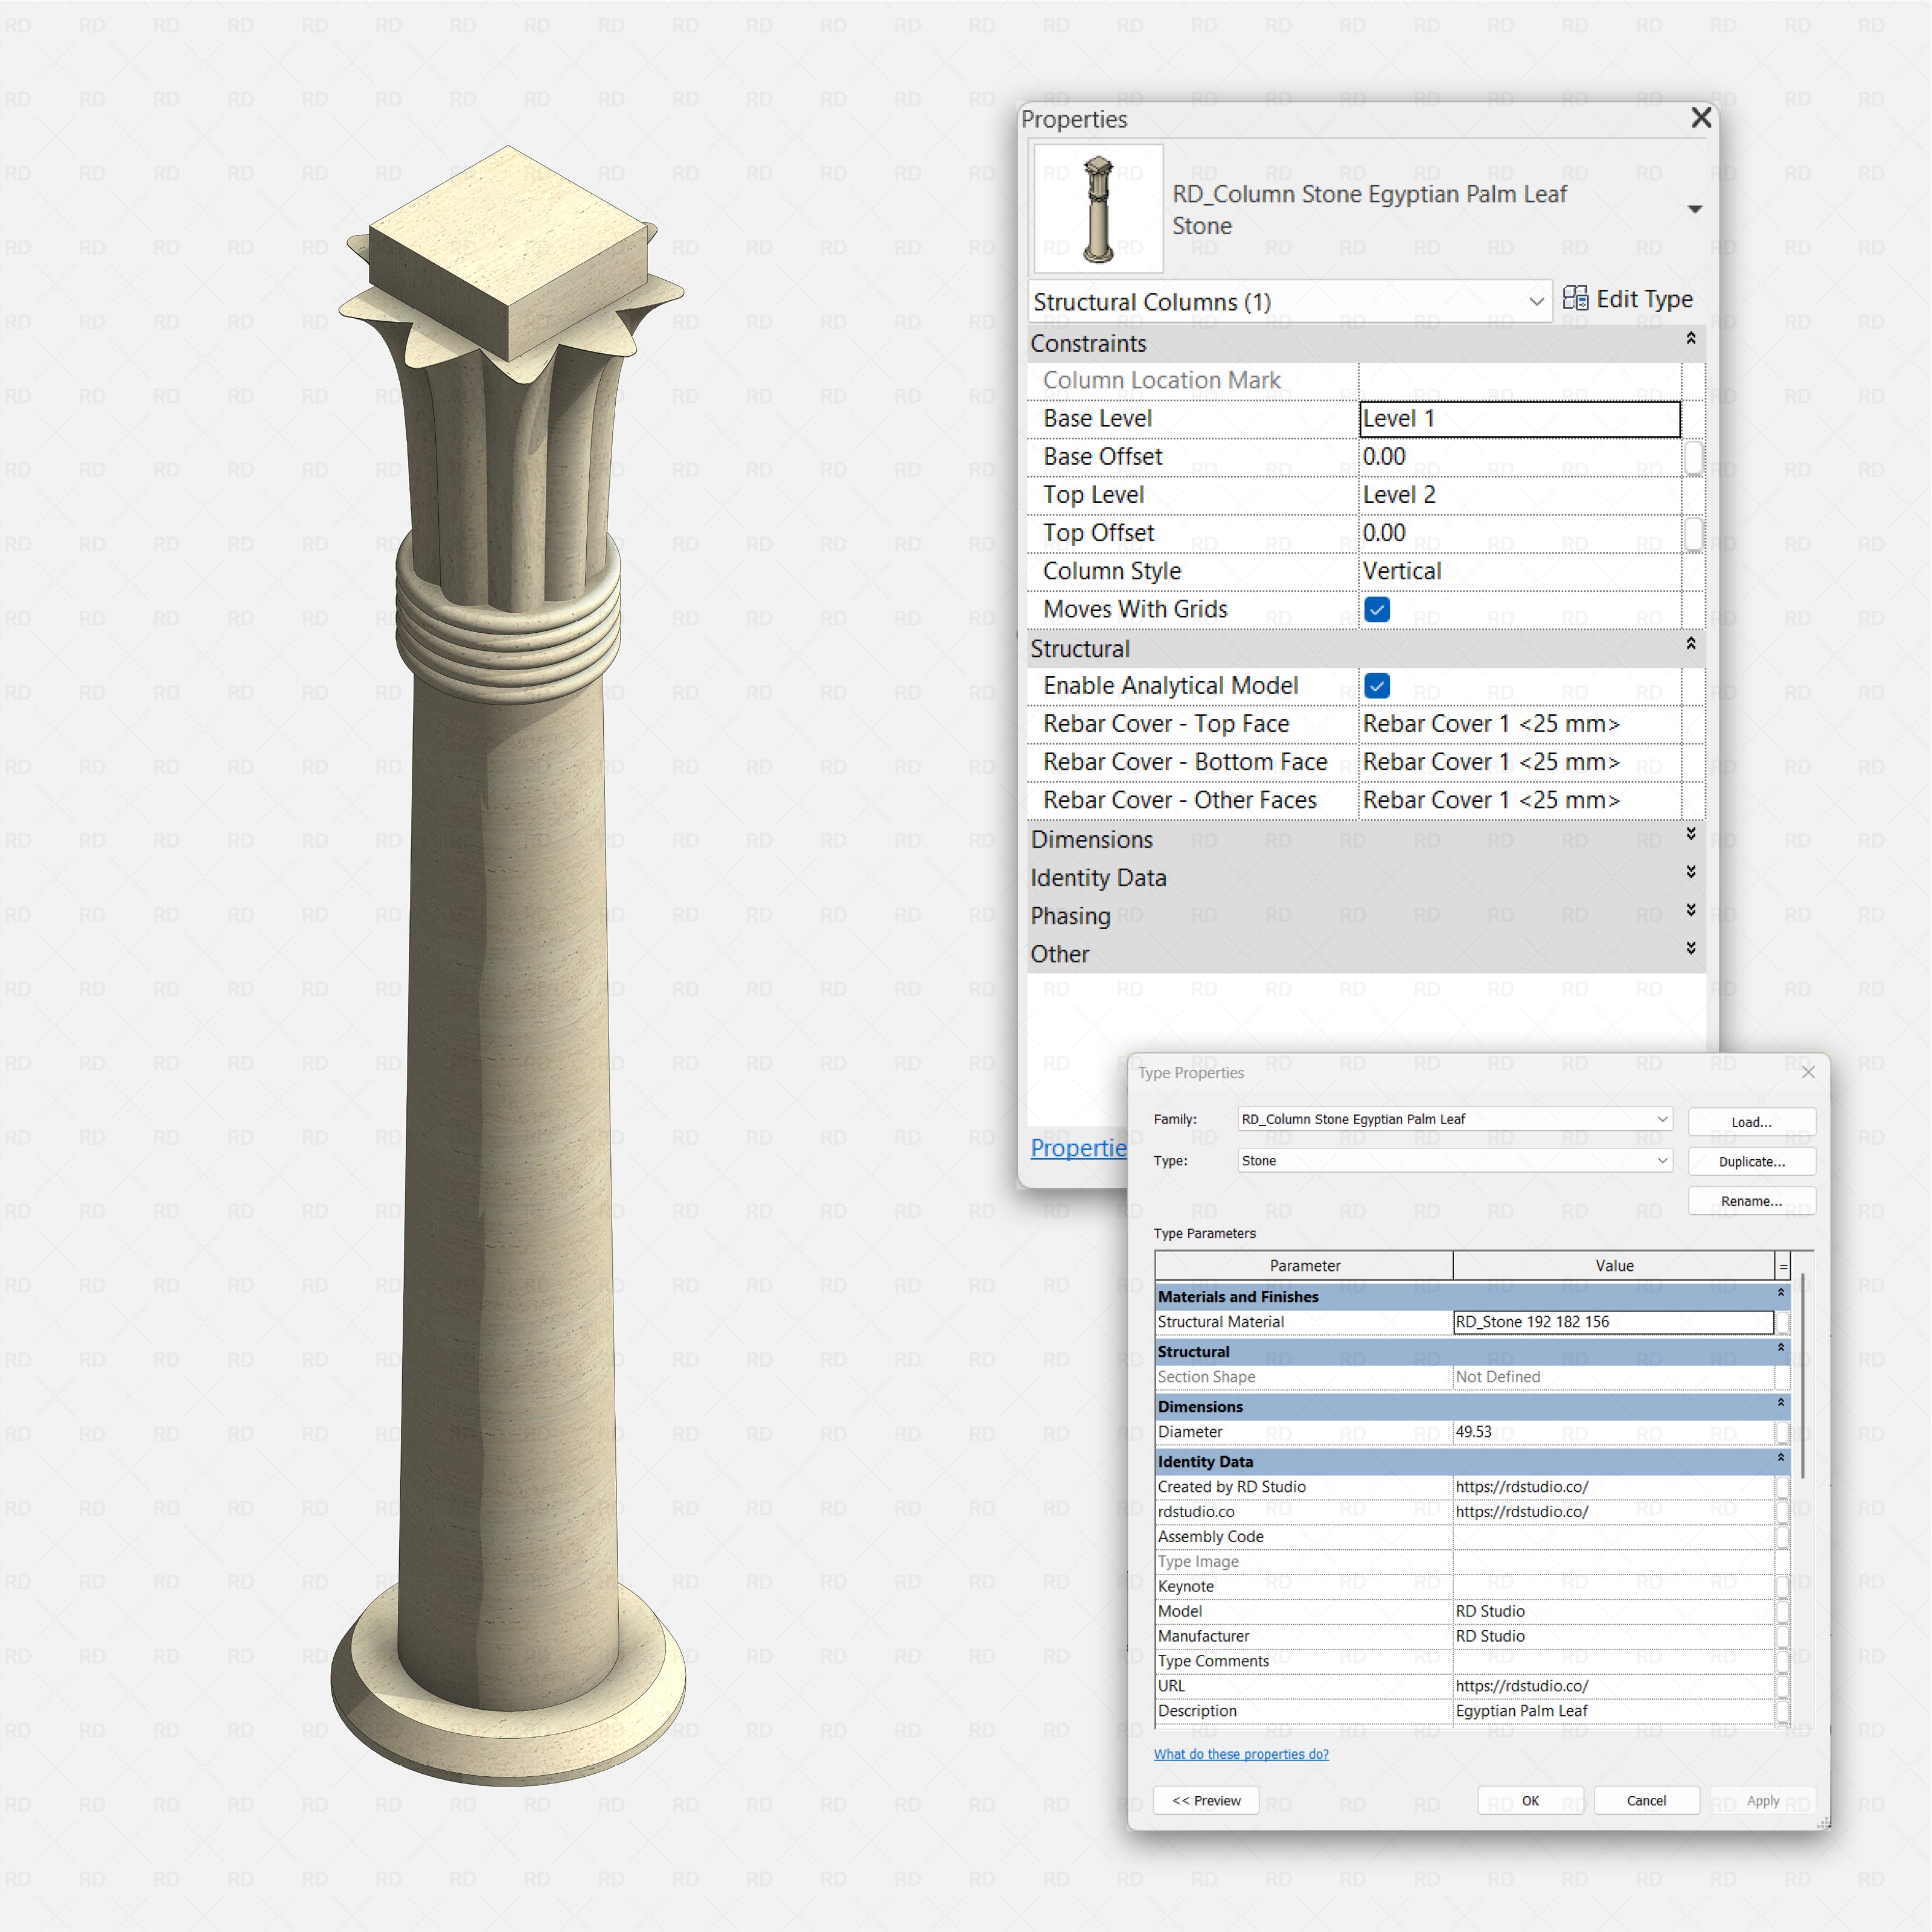Click the Duplicate button
Image resolution: width=1932 pixels, height=1932 pixels.
[x=1751, y=1161]
